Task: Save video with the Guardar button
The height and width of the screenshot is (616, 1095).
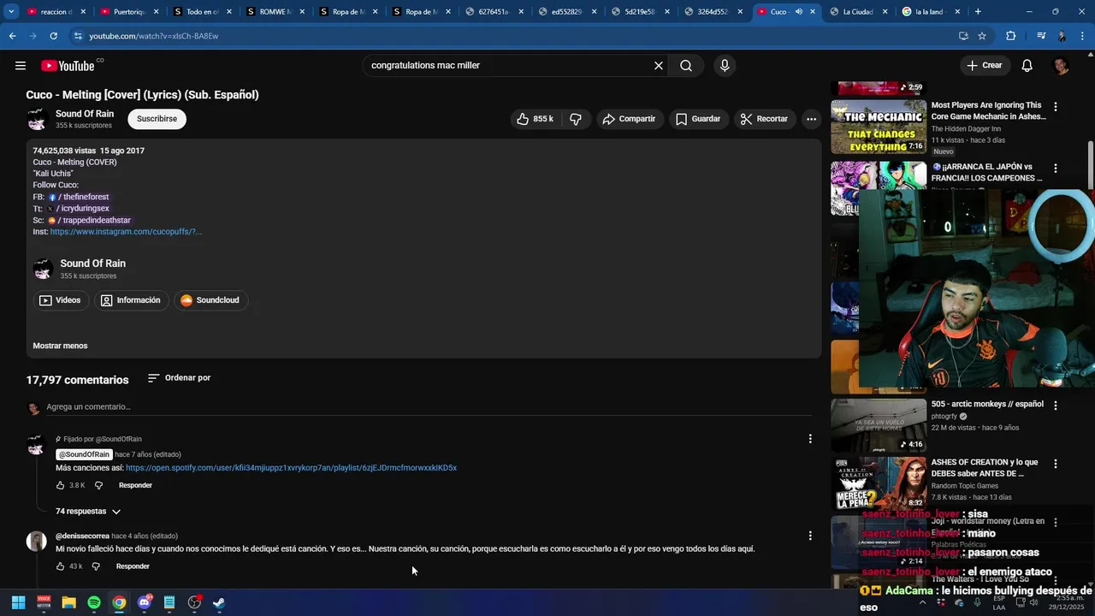Action: 698,119
